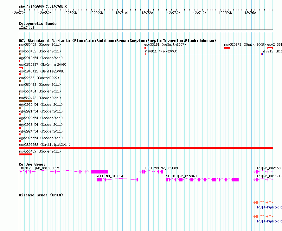
Task: Open variant esv1943412 (Bentley2008) label
Action: click(42, 71)
